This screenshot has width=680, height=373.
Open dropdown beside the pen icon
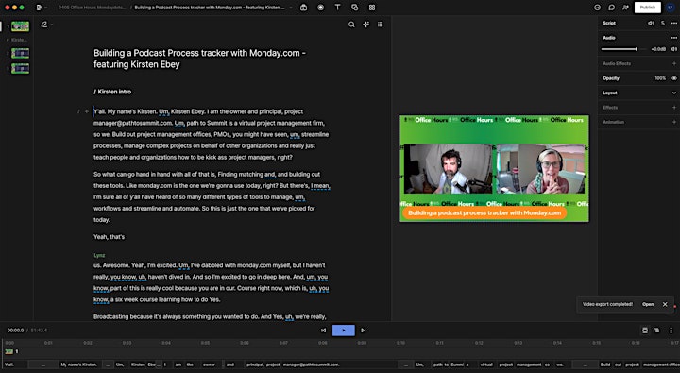click(52, 25)
